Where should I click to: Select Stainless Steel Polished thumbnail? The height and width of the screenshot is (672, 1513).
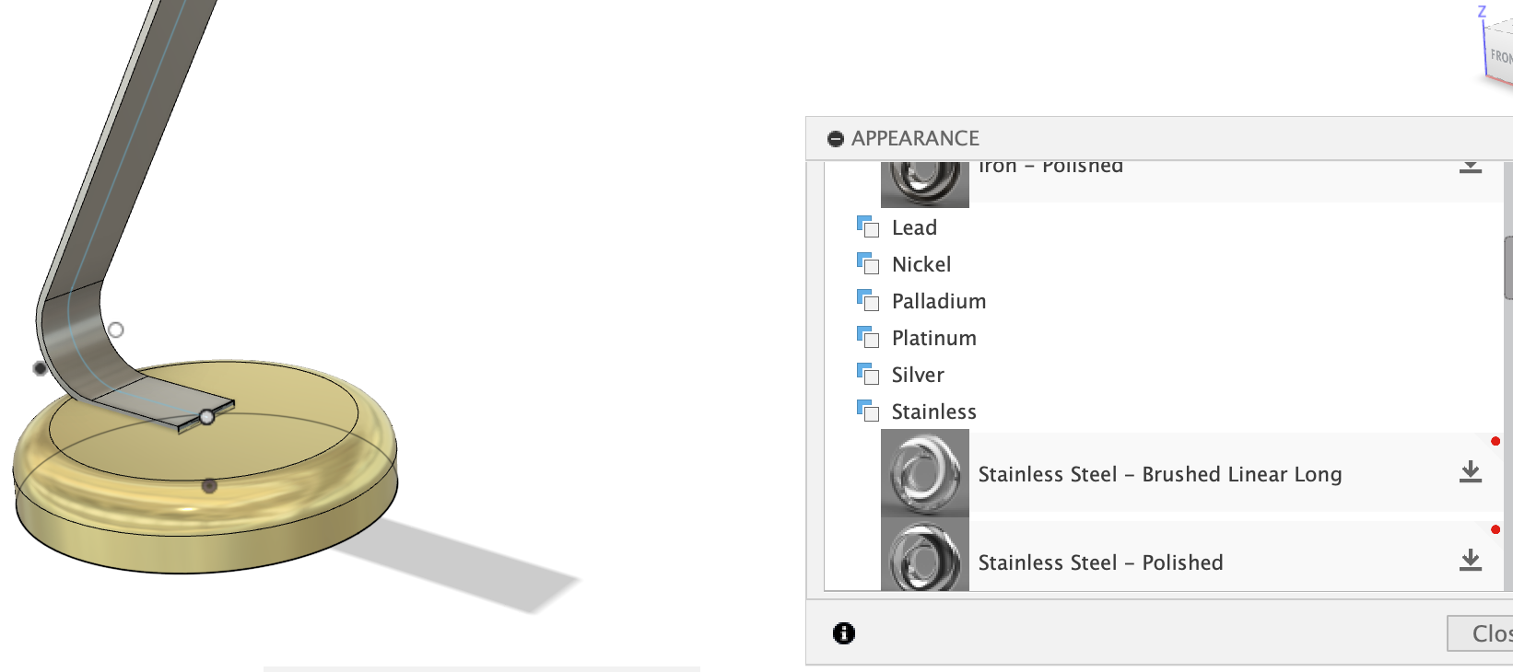tap(925, 554)
